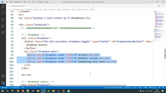
Task: Click 'Something else here' list item code
Action: coord(72,61)
